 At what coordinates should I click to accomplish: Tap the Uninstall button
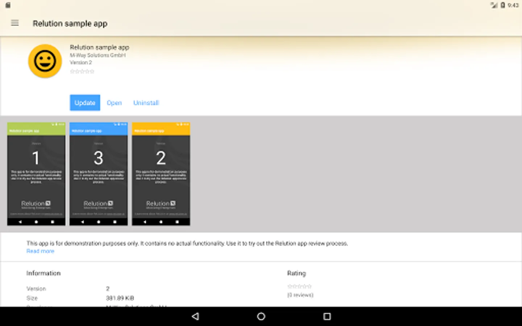coord(146,103)
